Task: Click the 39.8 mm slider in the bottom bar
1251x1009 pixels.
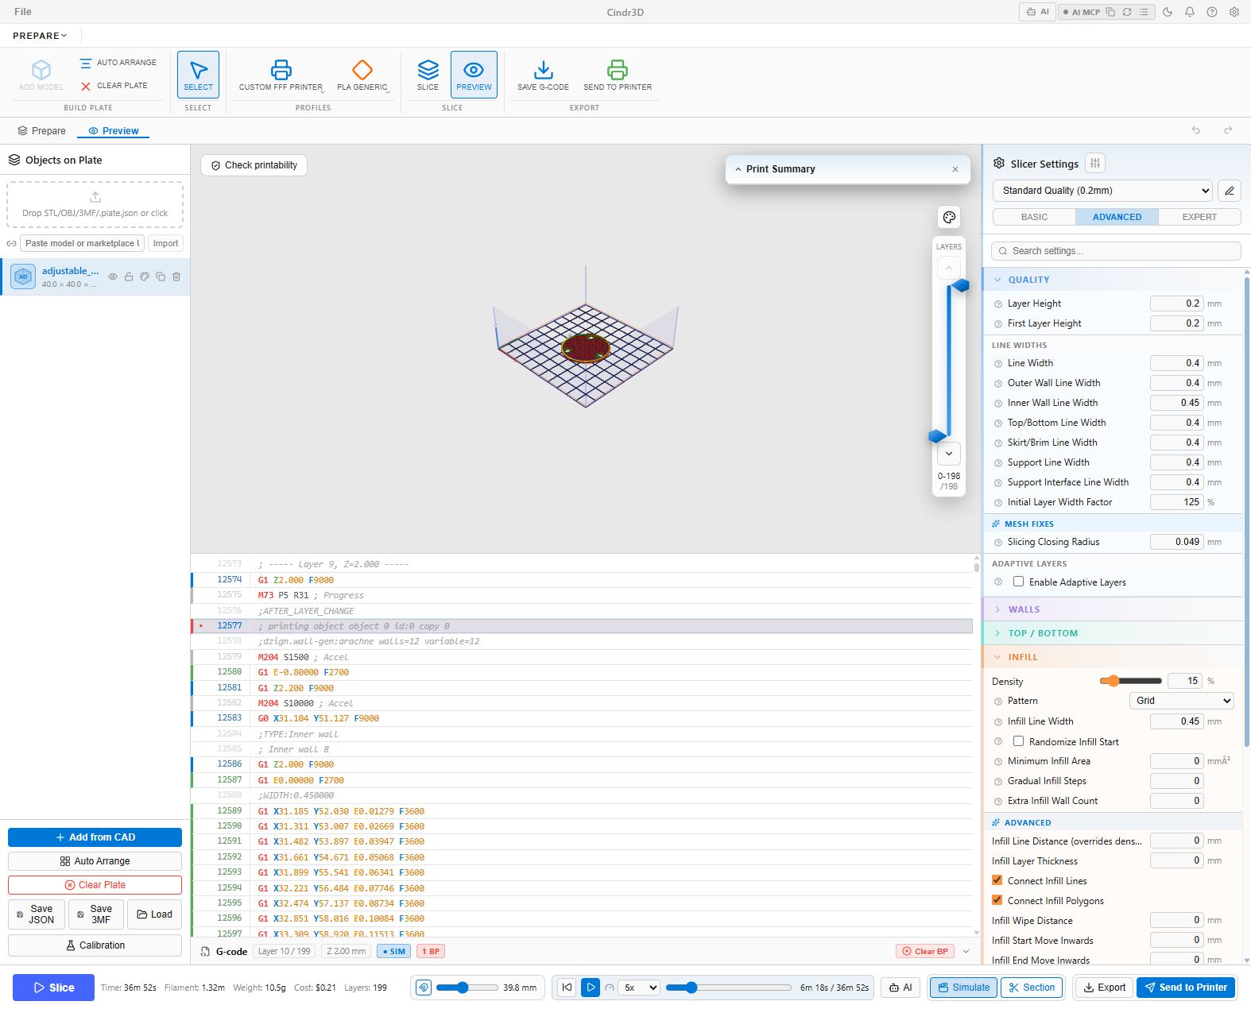Action: [x=467, y=988]
